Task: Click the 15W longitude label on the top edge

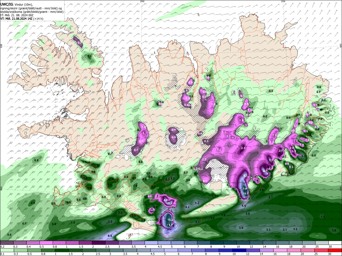Action: 283,1
